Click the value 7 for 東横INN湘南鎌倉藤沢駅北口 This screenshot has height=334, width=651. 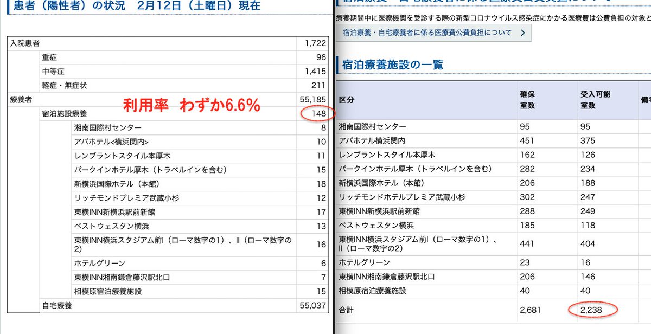(x=323, y=277)
